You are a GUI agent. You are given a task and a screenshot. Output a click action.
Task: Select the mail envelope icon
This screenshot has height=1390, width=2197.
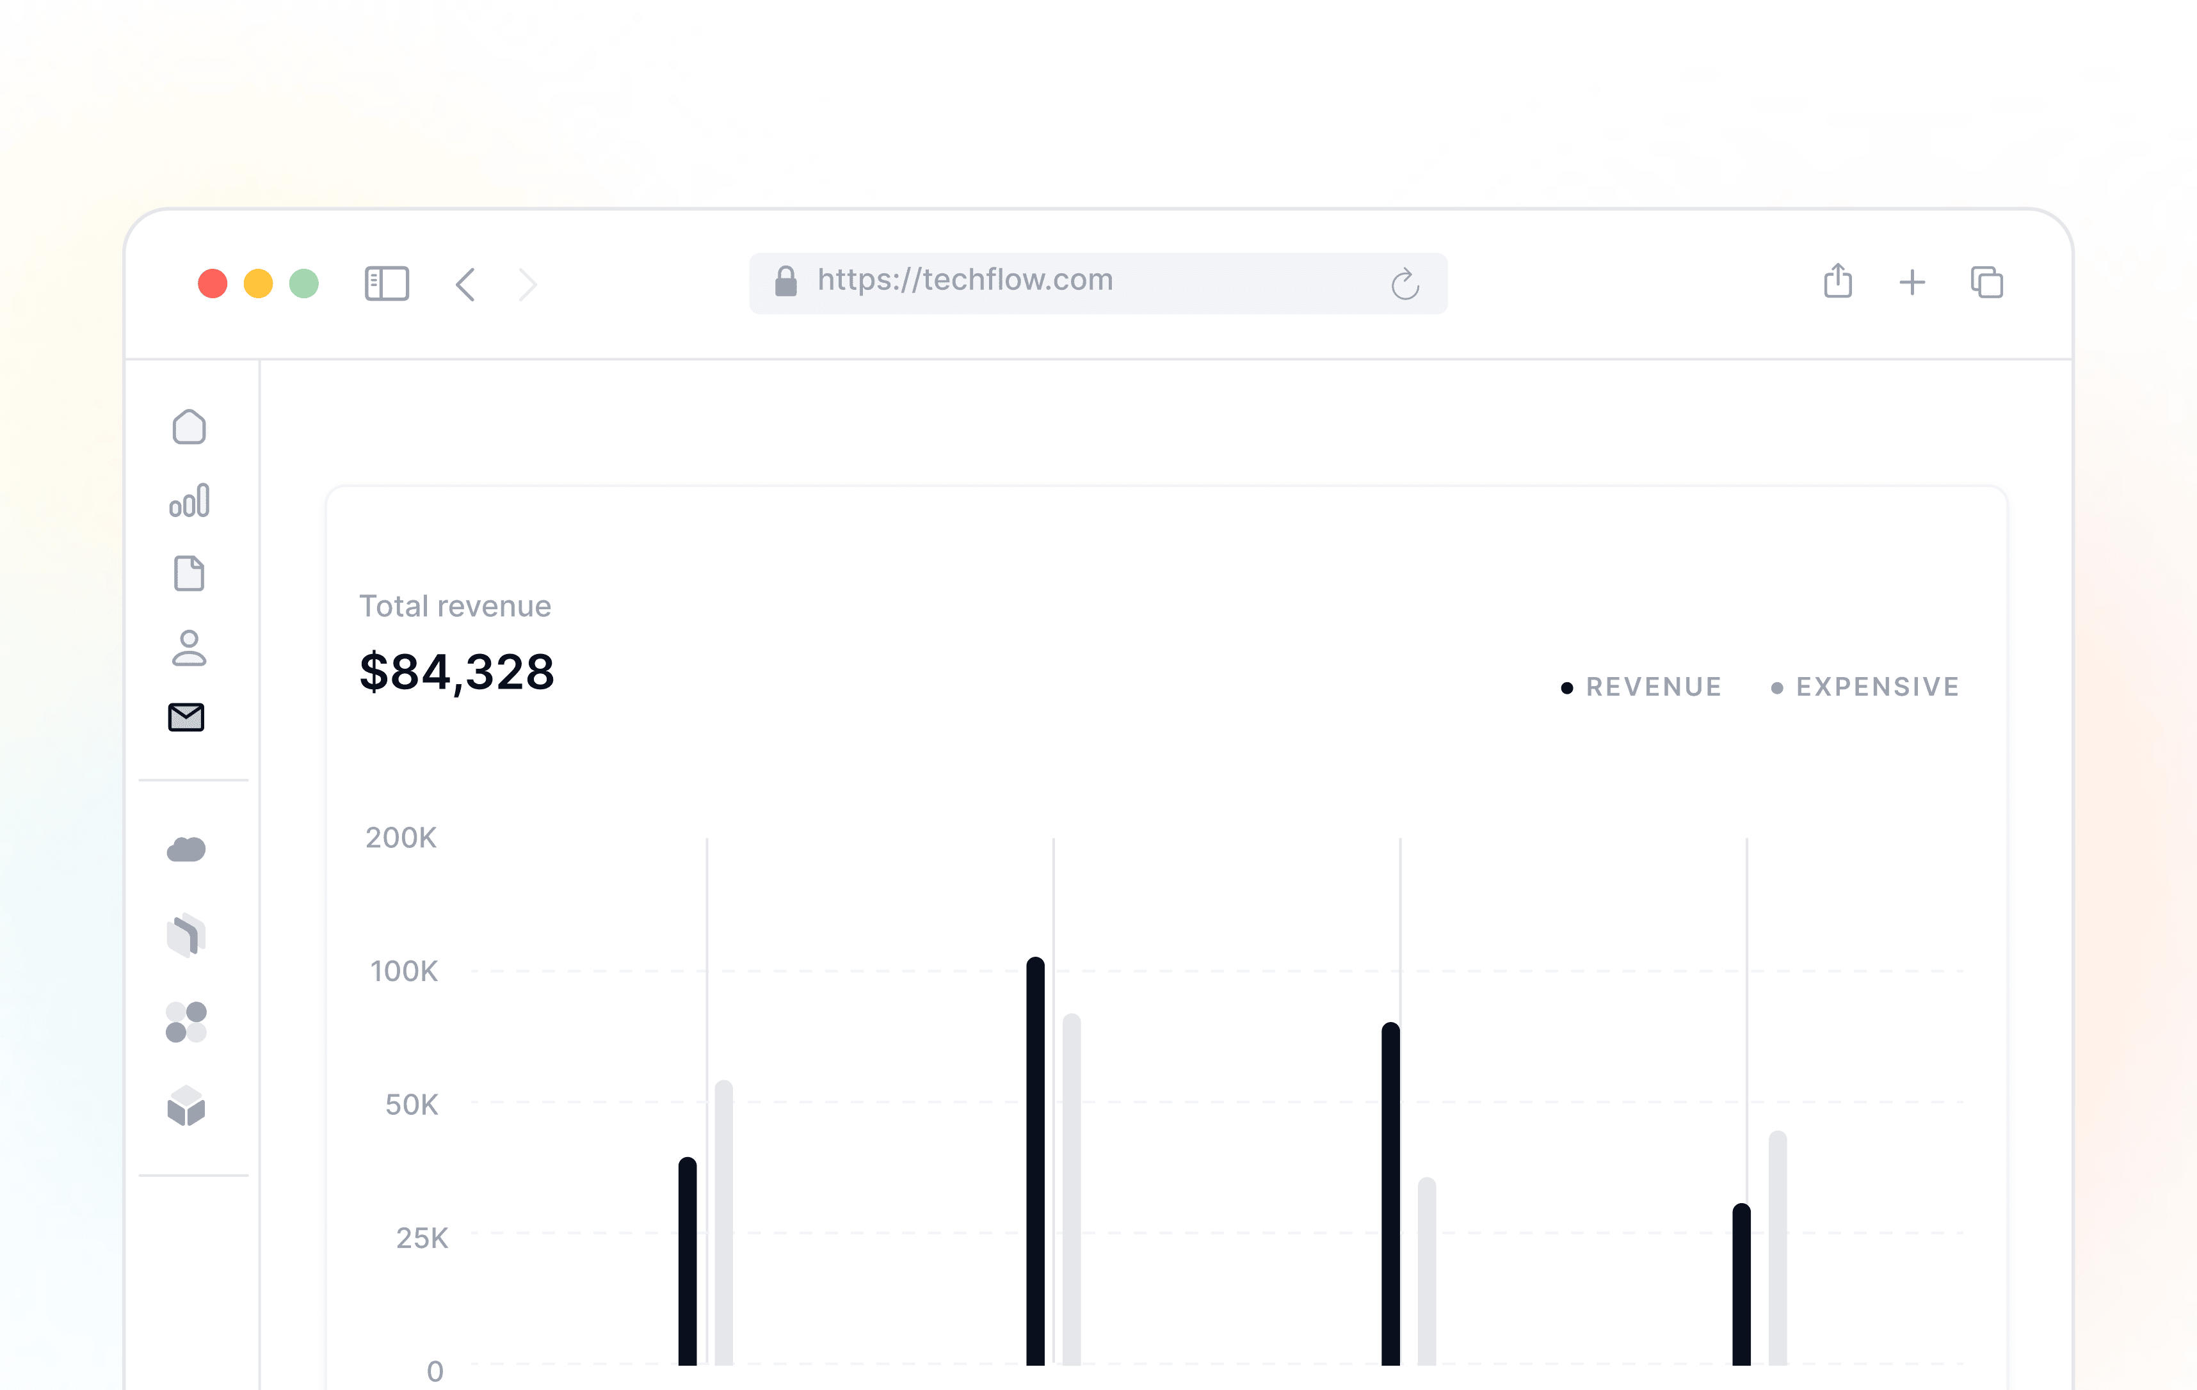point(186,718)
